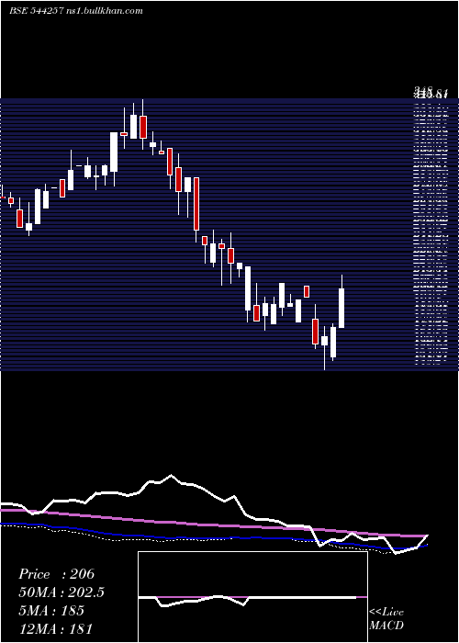Select the '12MA : 181' value
This screenshot has width=459, height=643.
55,628
